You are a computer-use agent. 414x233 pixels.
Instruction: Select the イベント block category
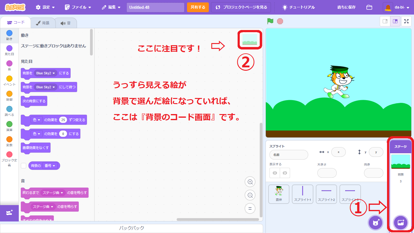[9, 81]
